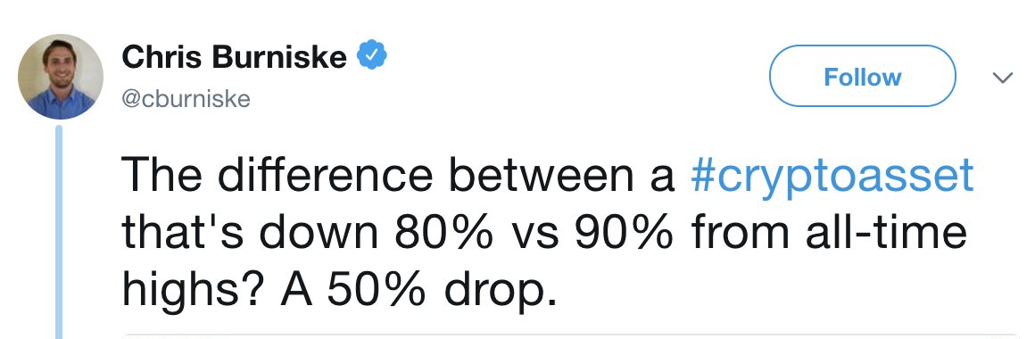This screenshot has height=339, width=1035.
Task: Click the Chris Burniske display name
Action: (235, 57)
